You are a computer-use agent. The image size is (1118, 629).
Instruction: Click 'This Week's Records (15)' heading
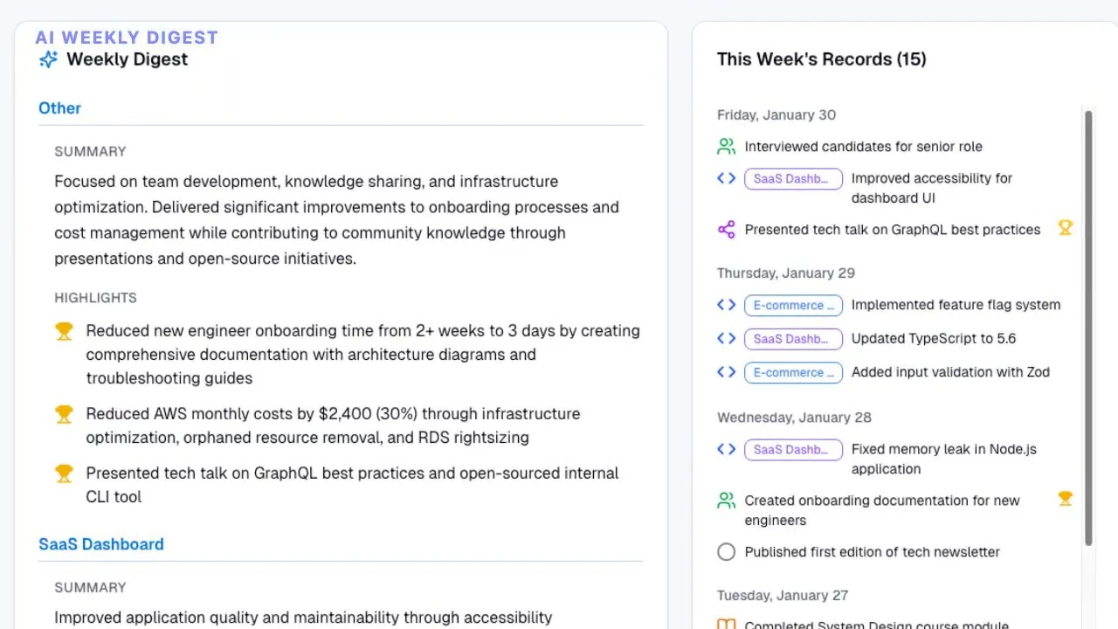822,59
